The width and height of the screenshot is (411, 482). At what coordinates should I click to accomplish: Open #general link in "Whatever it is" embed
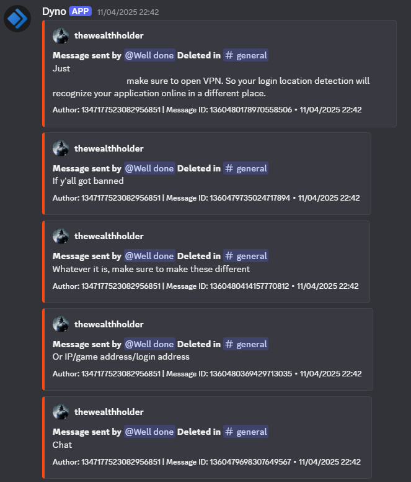tap(245, 256)
